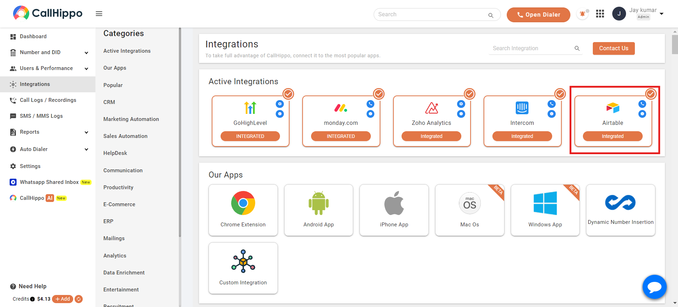678x307 pixels.
Task: Select the Data Enrichment category
Action: [124, 273]
